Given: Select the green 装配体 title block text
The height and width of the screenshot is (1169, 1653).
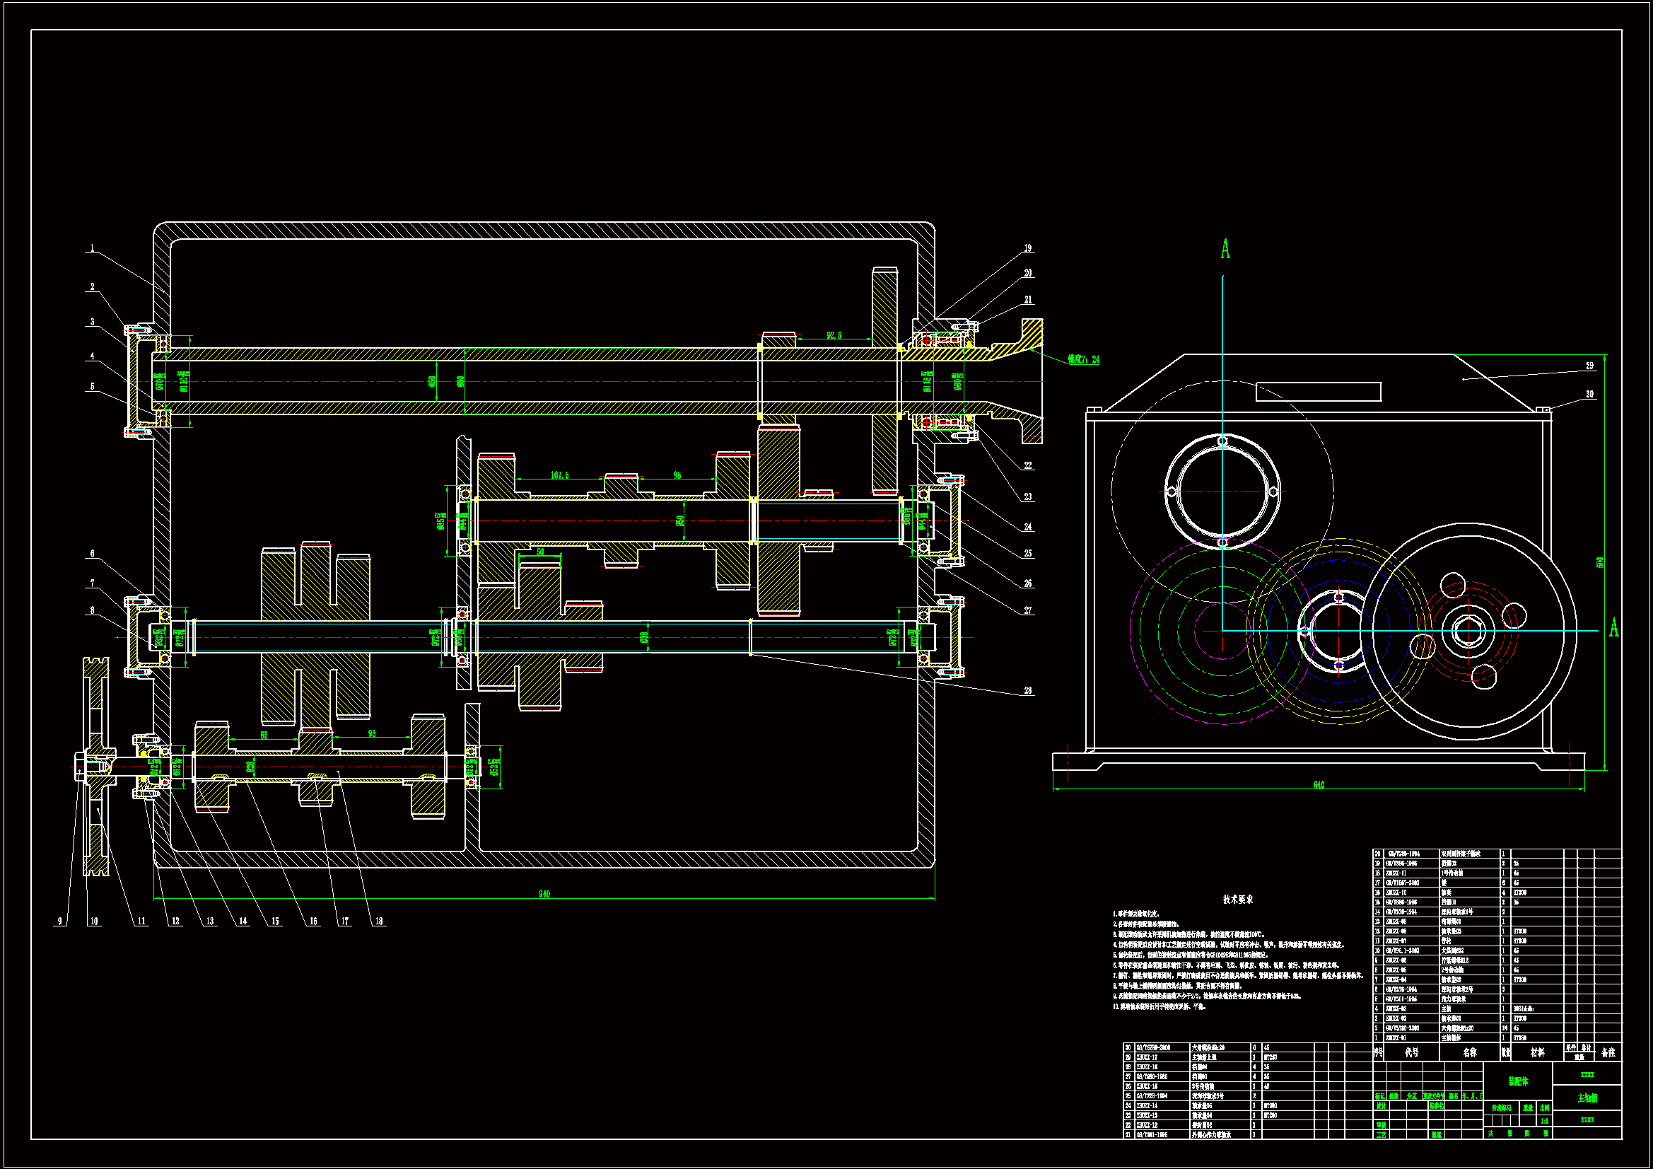Looking at the screenshot, I should (1519, 1082).
